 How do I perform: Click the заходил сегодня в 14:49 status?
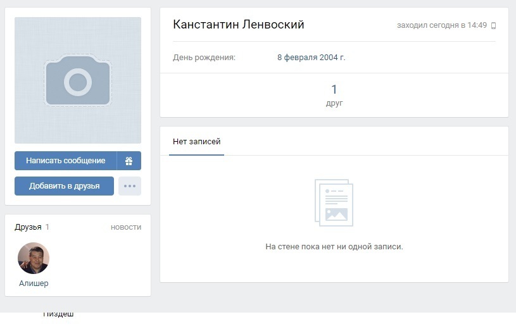(x=441, y=26)
